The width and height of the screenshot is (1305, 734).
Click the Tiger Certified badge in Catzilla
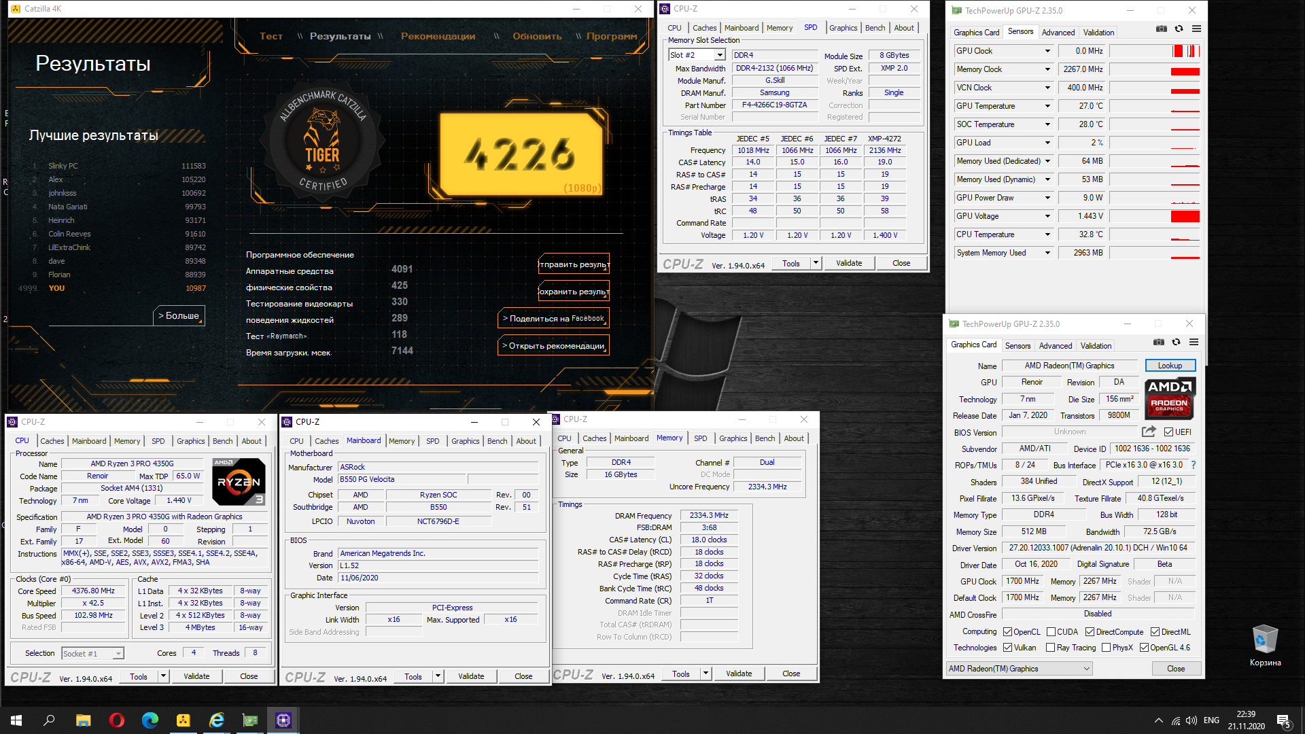(322, 141)
